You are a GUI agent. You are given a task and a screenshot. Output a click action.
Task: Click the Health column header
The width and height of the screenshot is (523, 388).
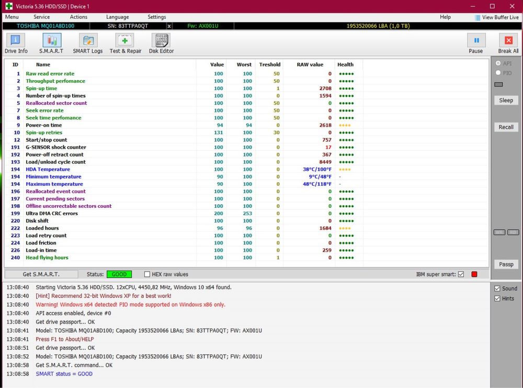345,64
